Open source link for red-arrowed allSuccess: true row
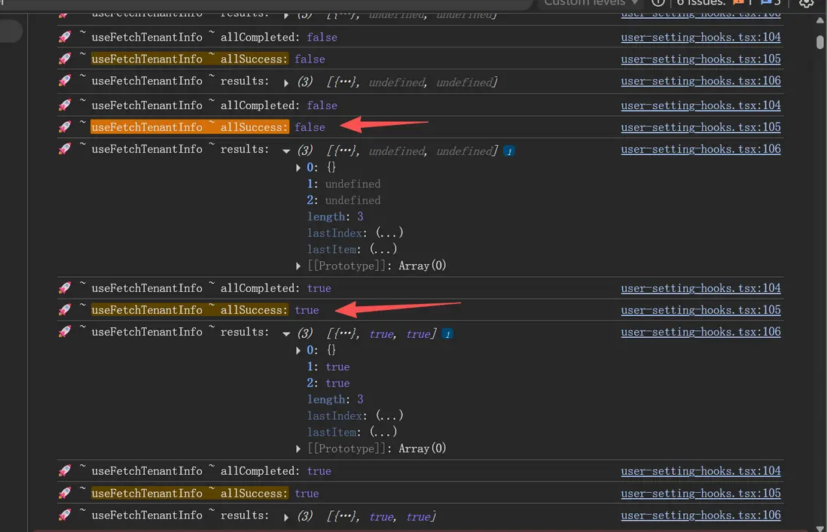827x532 pixels. [700, 310]
